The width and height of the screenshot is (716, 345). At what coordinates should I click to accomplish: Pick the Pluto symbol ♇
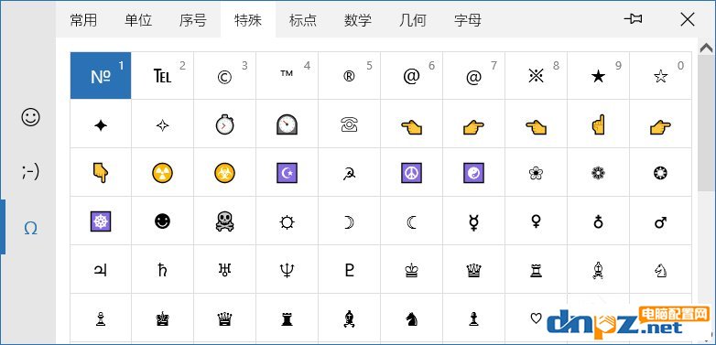(x=350, y=270)
